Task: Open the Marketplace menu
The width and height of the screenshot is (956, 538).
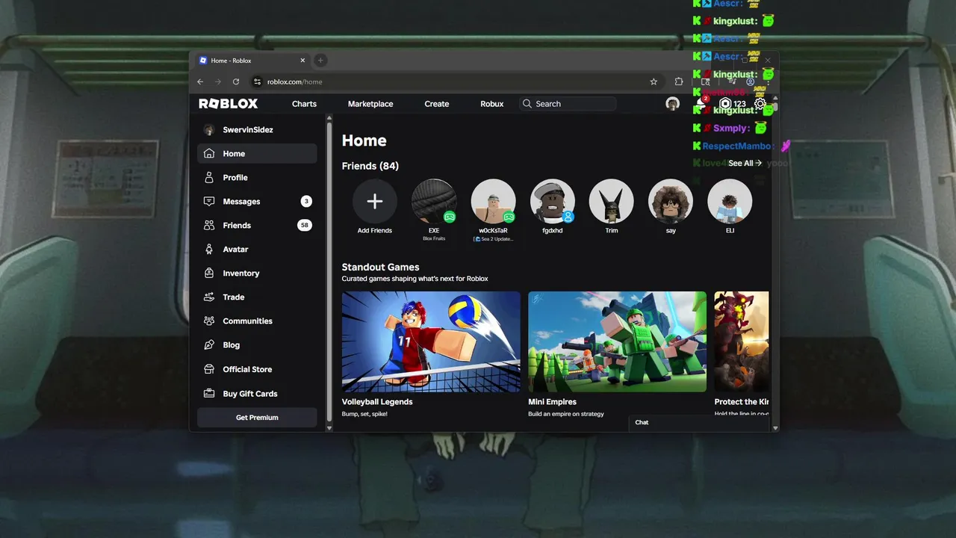Action: tap(370, 104)
